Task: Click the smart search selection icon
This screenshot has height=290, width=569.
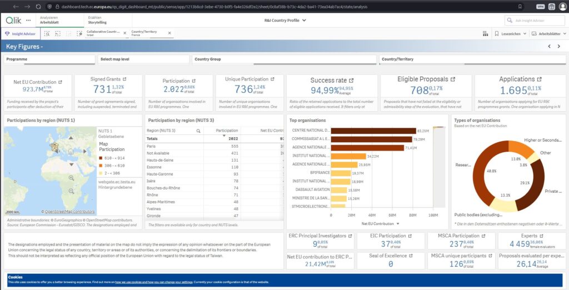Action: click(x=47, y=34)
